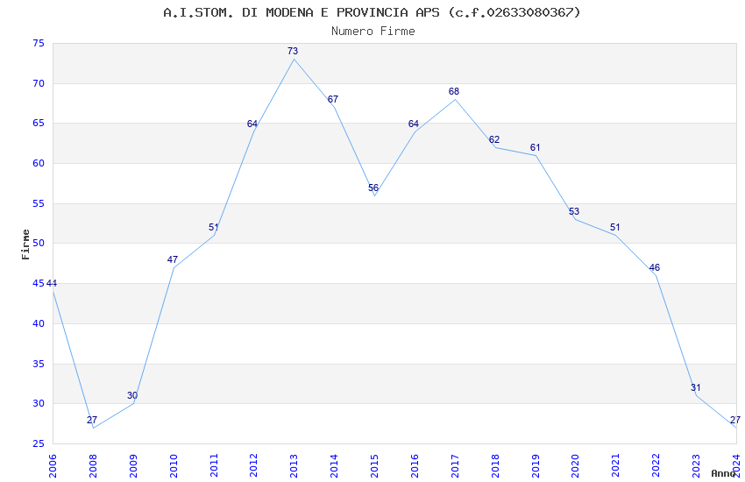Select the subtitle Numero Firme

pyautogui.click(x=373, y=32)
